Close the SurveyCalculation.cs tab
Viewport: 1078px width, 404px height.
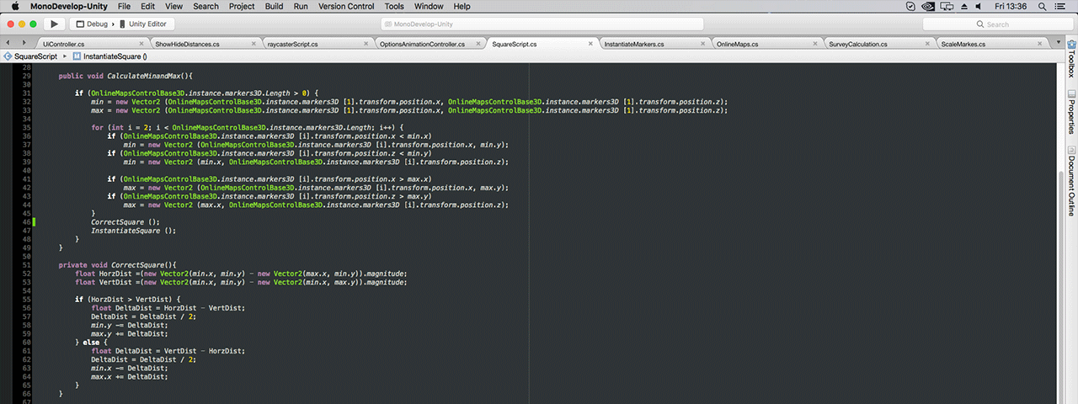[926, 44]
